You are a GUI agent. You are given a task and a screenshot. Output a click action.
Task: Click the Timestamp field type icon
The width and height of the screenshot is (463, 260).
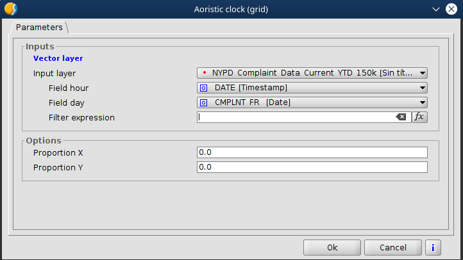click(x=204, y=88)
